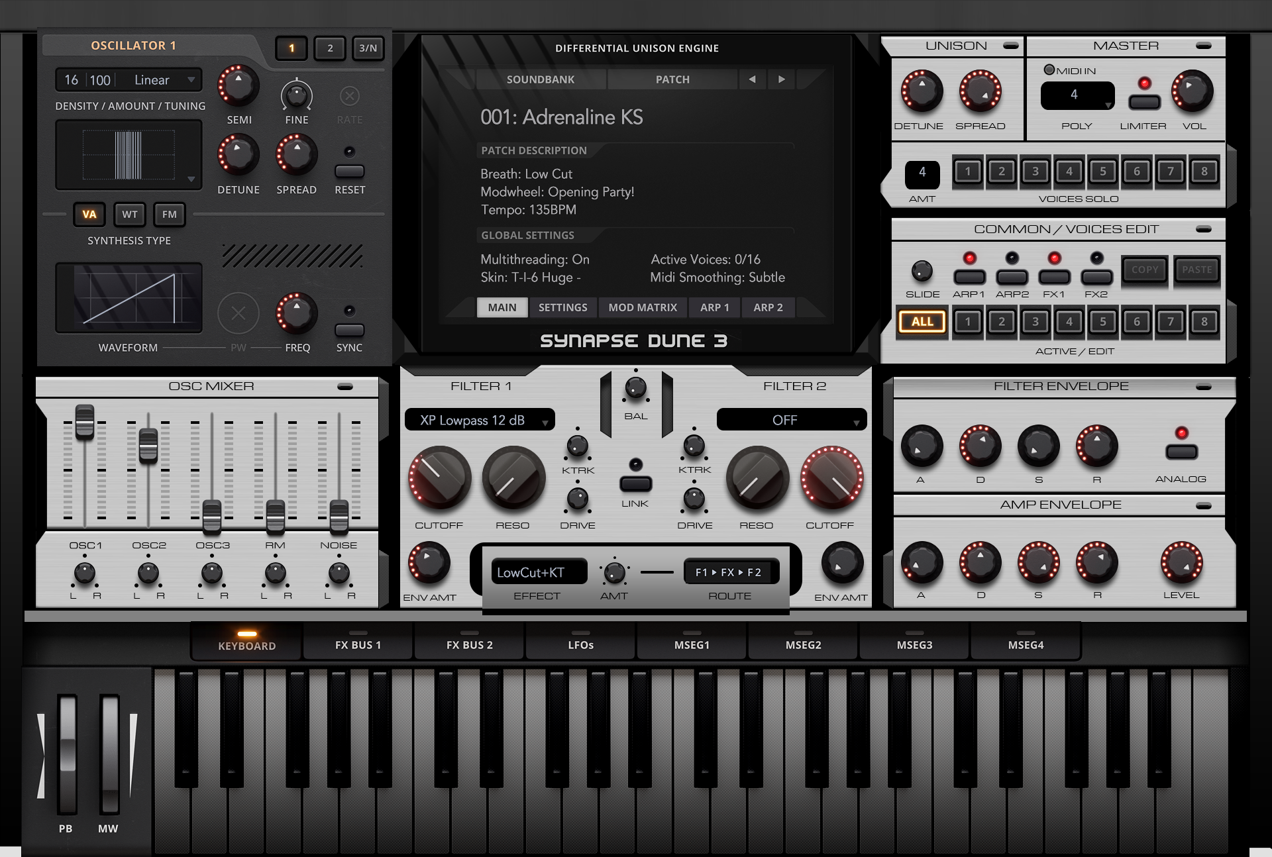Click the Unison DETUNE knob
Image resolution: width=1272 pixels, height=857 pixels.
(x=922, y=91)
